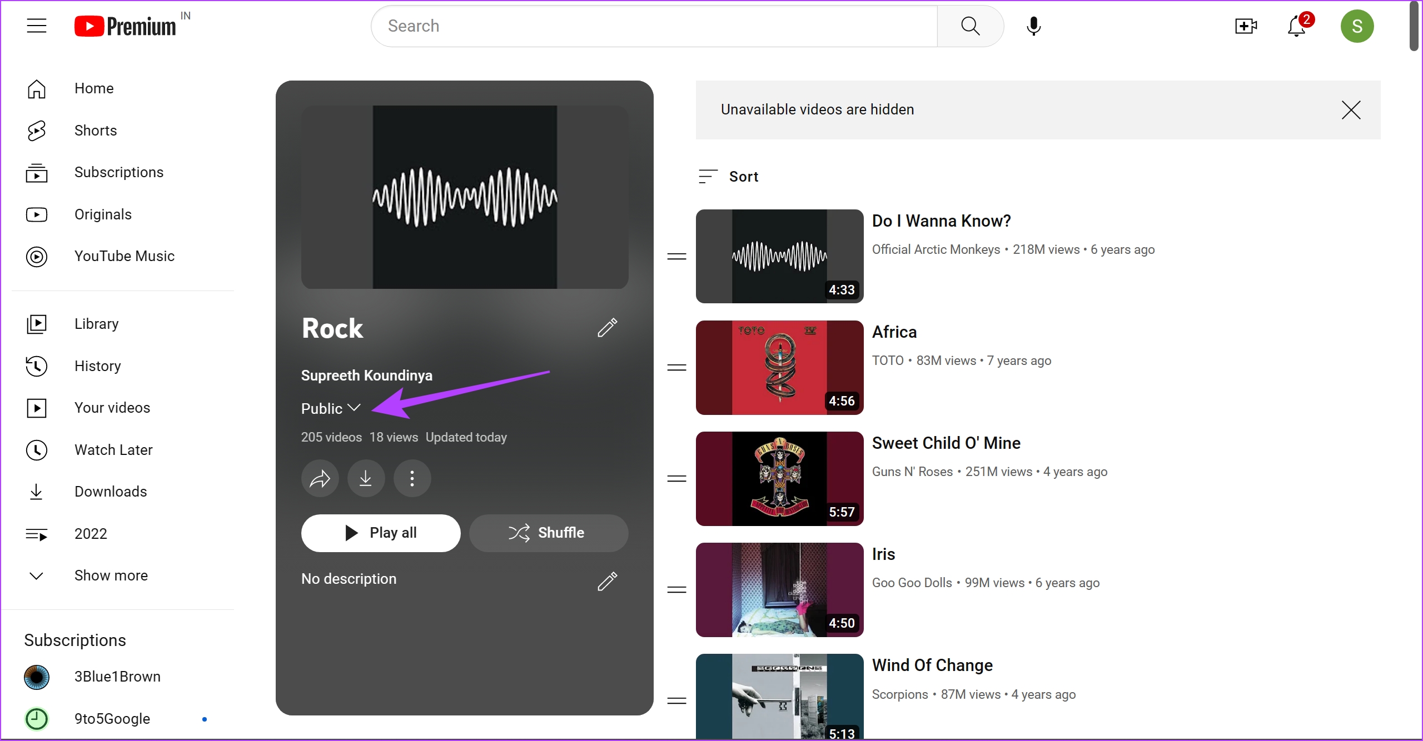Download the playlist via download icon
This screenshot has height=741, width=1423.
click(x=366, y=478)
